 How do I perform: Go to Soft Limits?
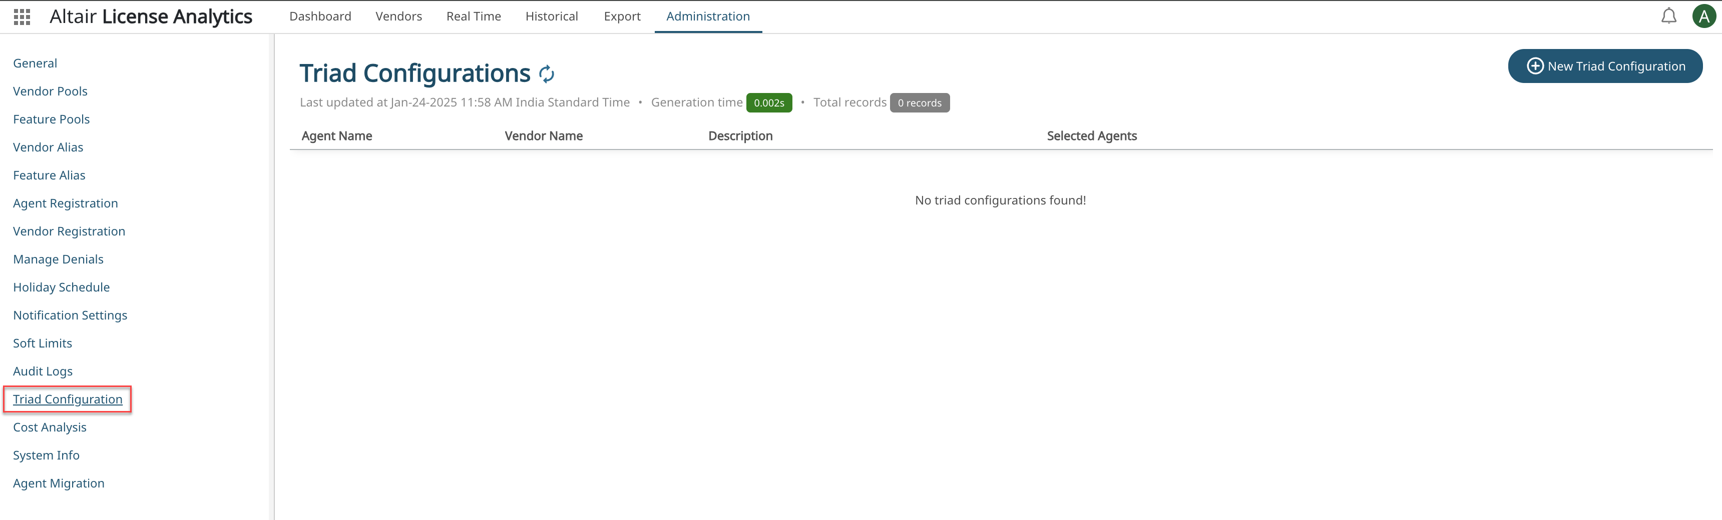(43, 344)
